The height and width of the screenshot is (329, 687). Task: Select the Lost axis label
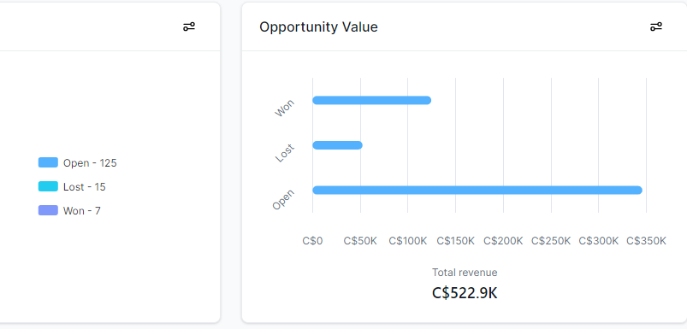click(x=285, y=153)
